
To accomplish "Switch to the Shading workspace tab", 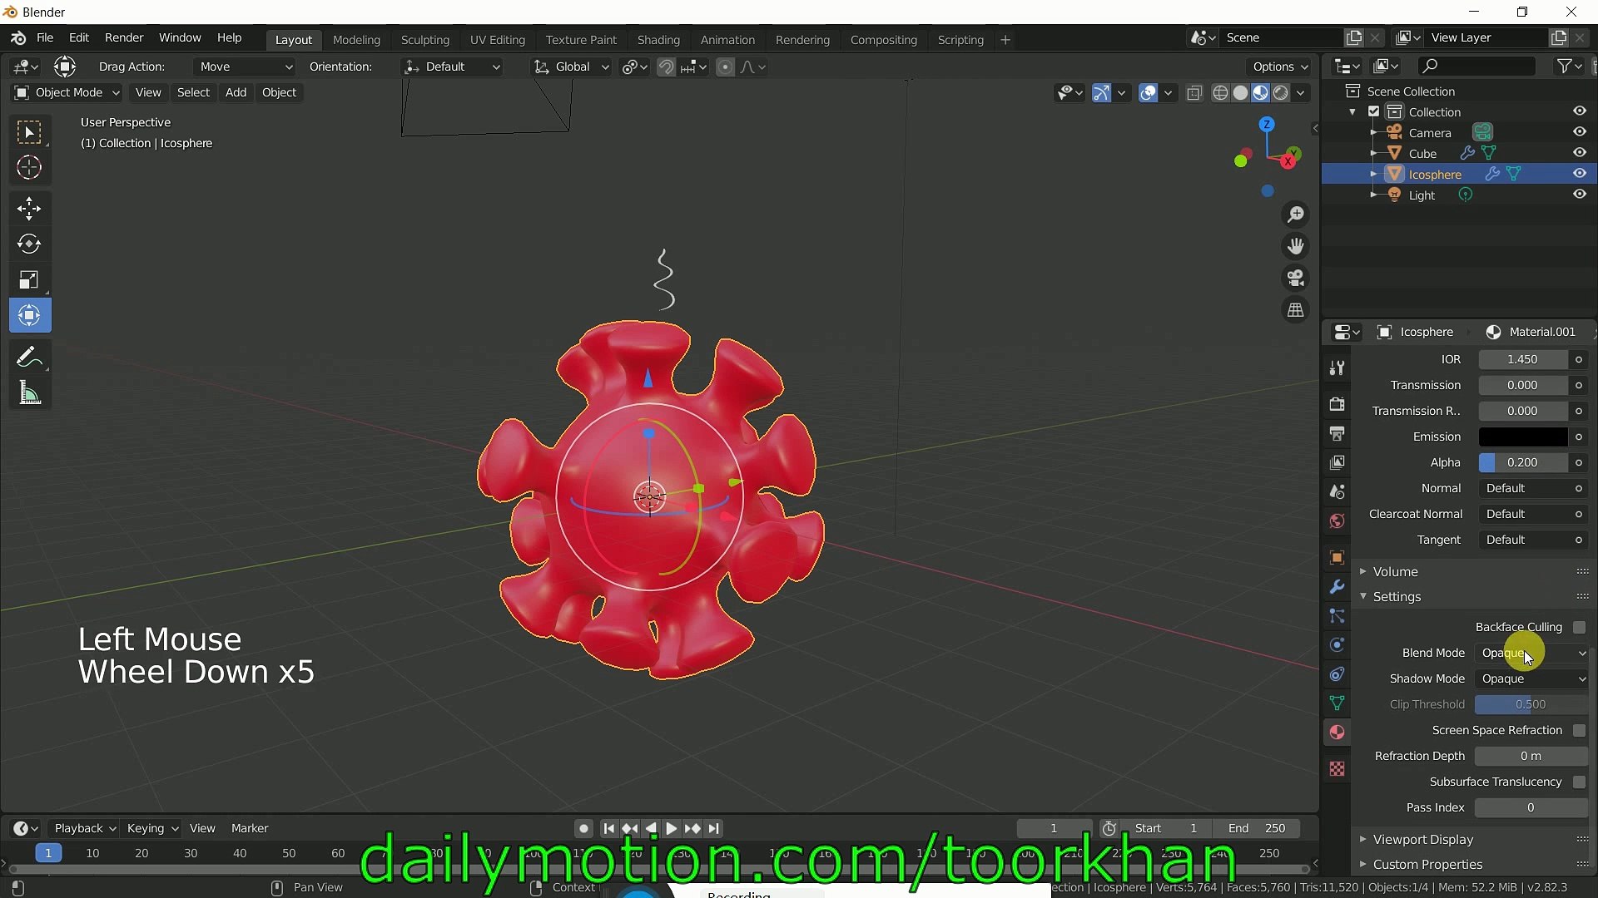I will 658,39.
